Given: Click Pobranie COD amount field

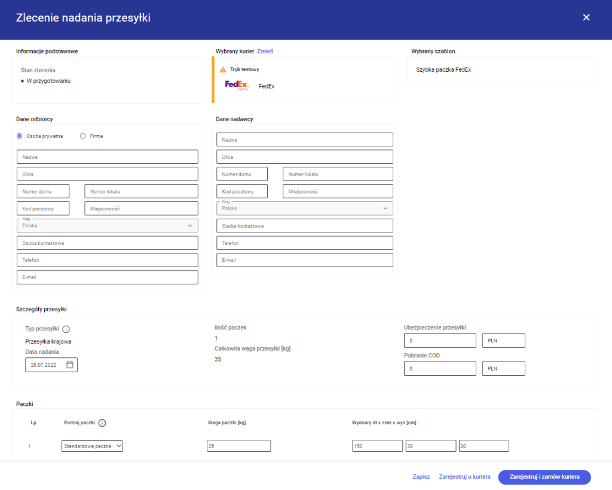Looking at the screenshot, I should [x=440, y=368].
